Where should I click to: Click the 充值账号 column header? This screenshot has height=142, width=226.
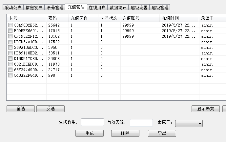140,18
